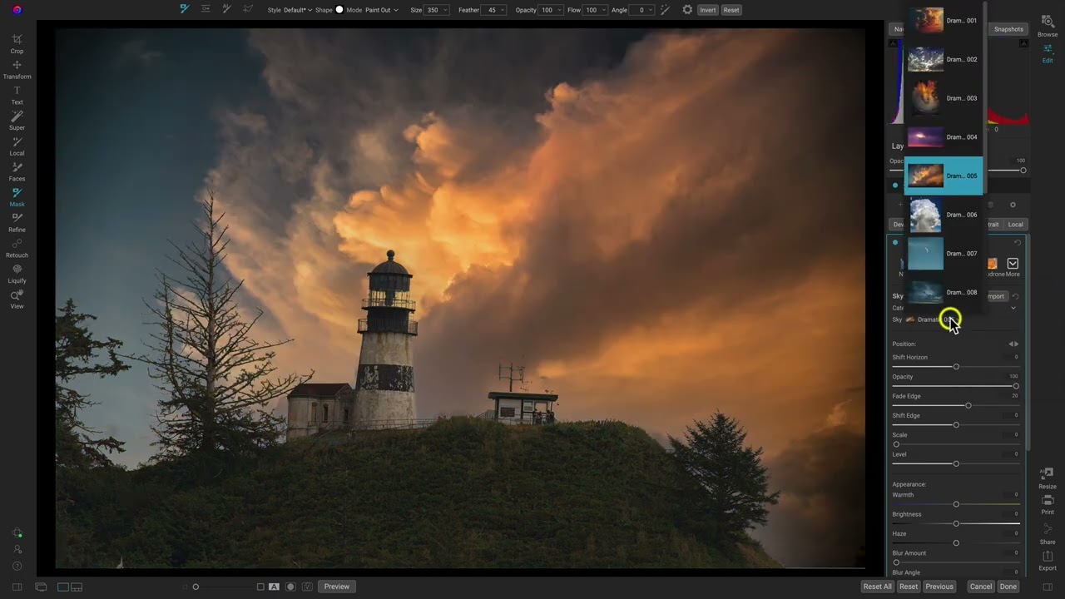
Task: Open the Angle value dropdown
Action: (643, 10)
